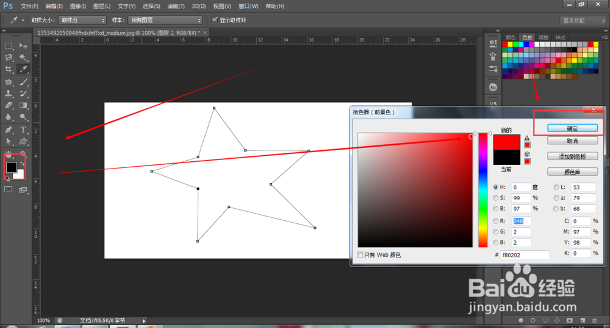Select the Lab a radio button
This screenshot has height=328, width=610.
[x=556, y=198]
